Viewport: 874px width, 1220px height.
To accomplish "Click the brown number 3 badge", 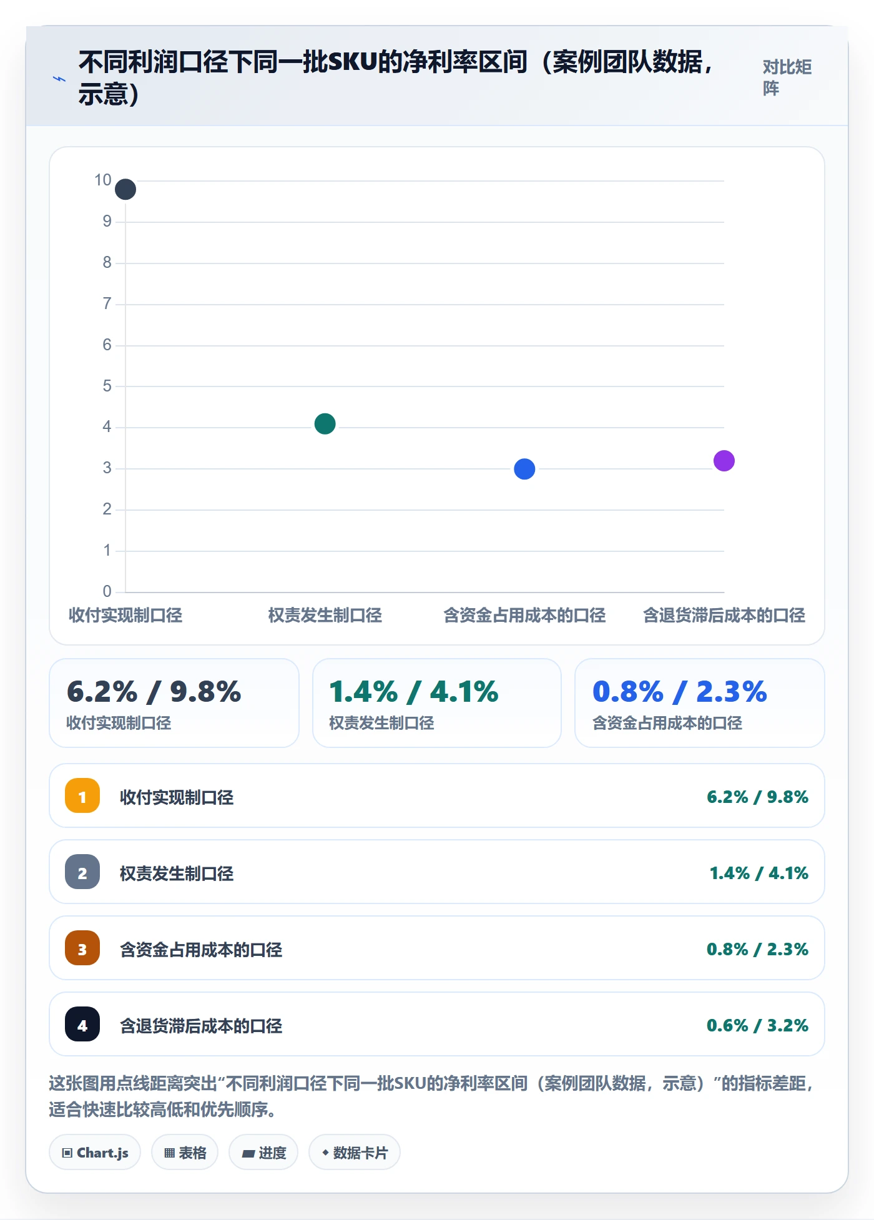I will (x=82, y=948).
